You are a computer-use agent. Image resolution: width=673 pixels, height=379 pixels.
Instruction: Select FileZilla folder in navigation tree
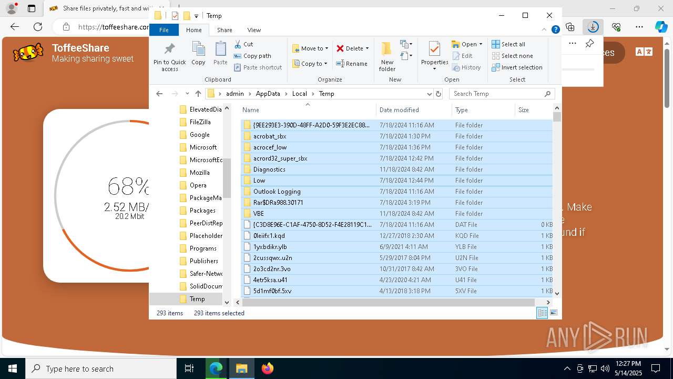[x=199, y=122]
